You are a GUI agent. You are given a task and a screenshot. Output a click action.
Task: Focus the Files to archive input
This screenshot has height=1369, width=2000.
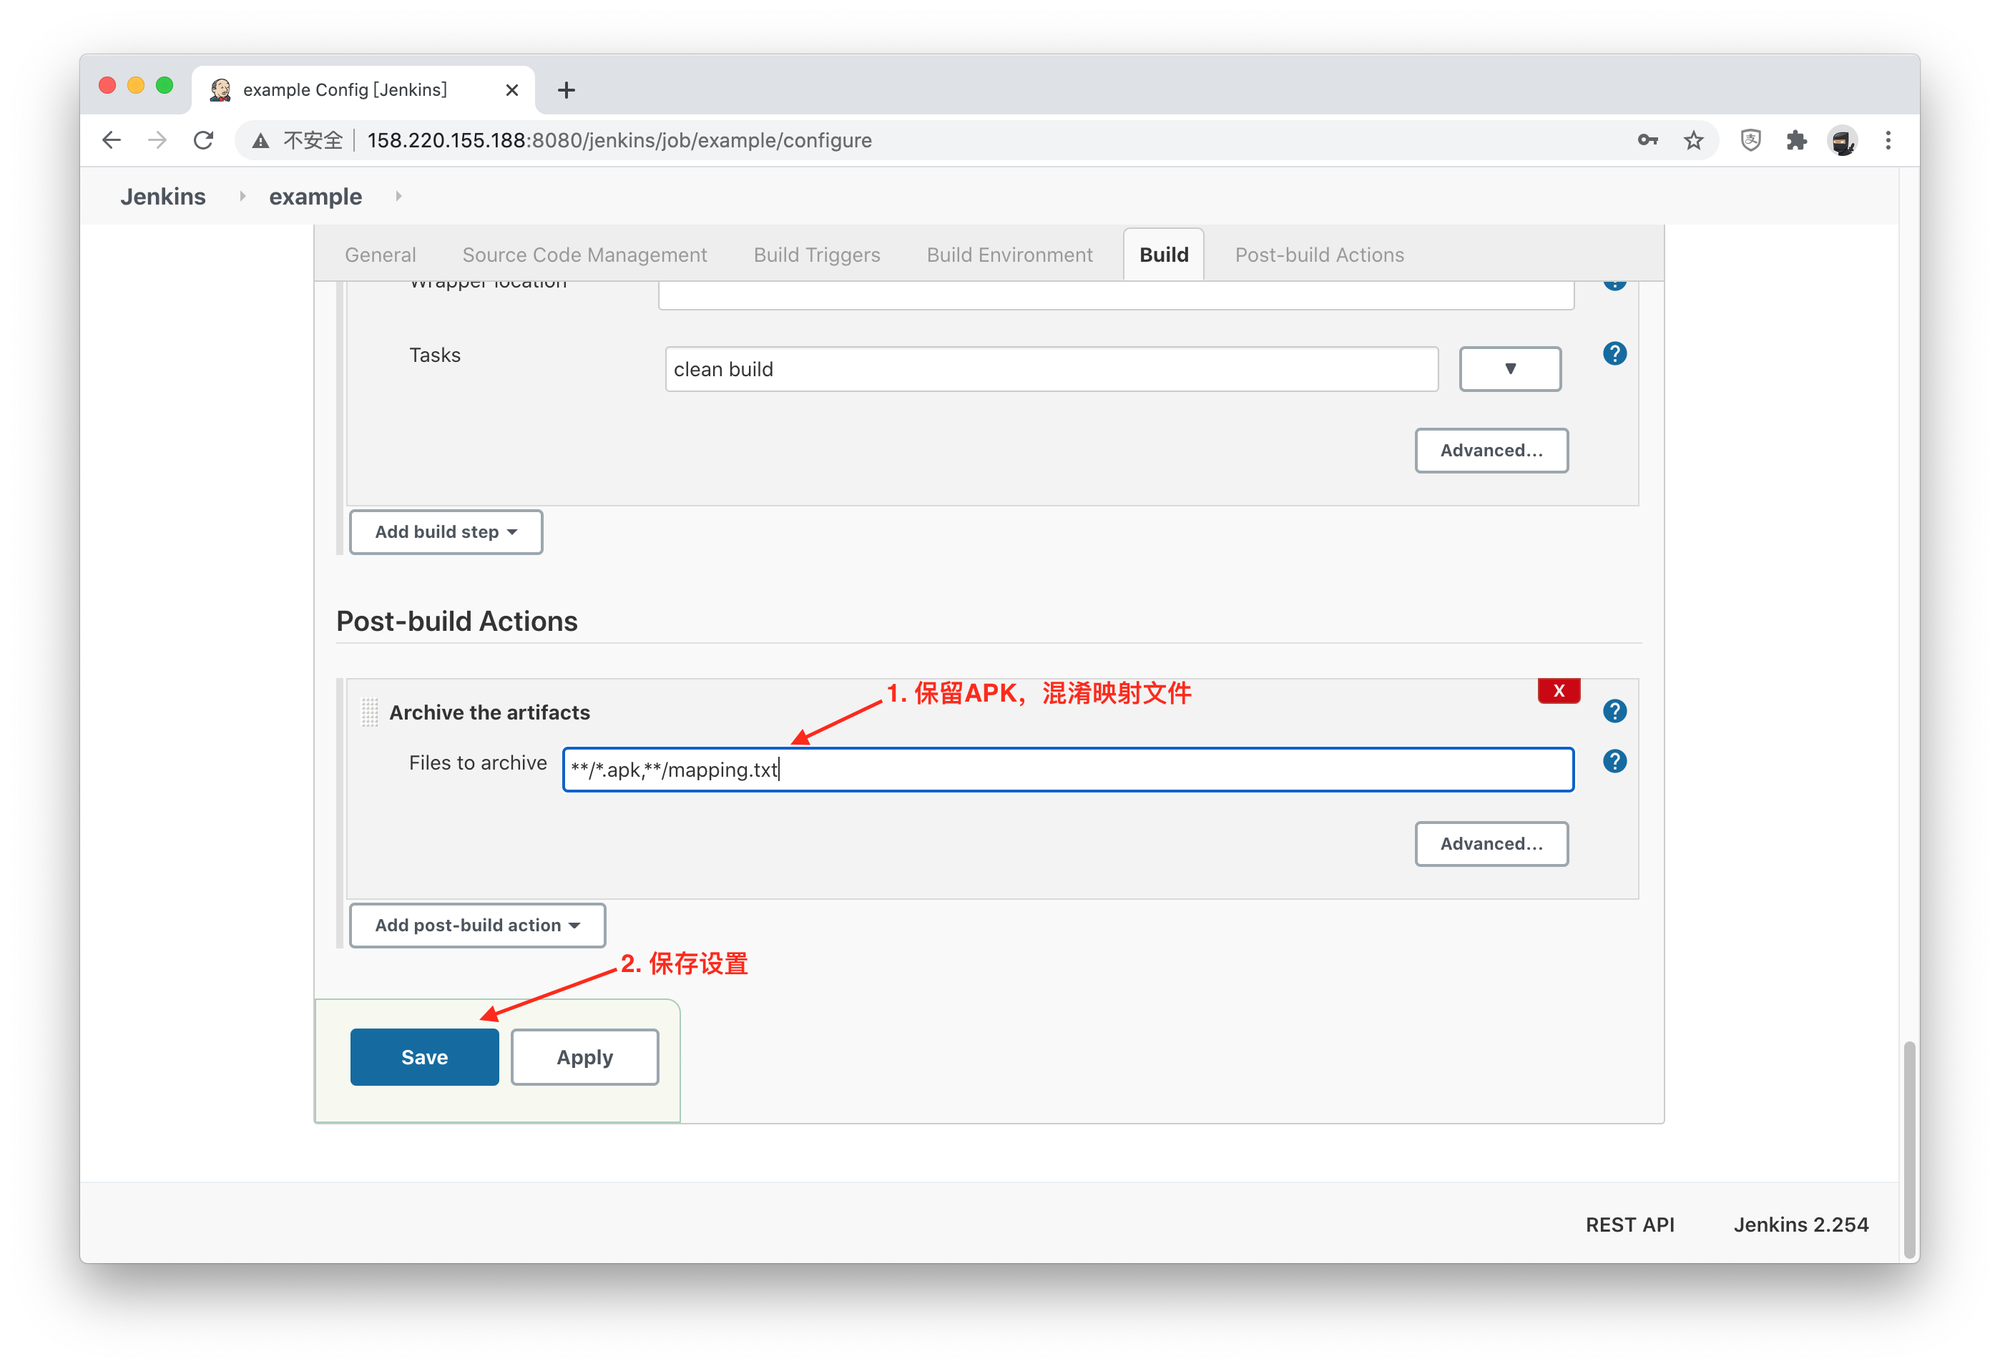pos(1068,769)
